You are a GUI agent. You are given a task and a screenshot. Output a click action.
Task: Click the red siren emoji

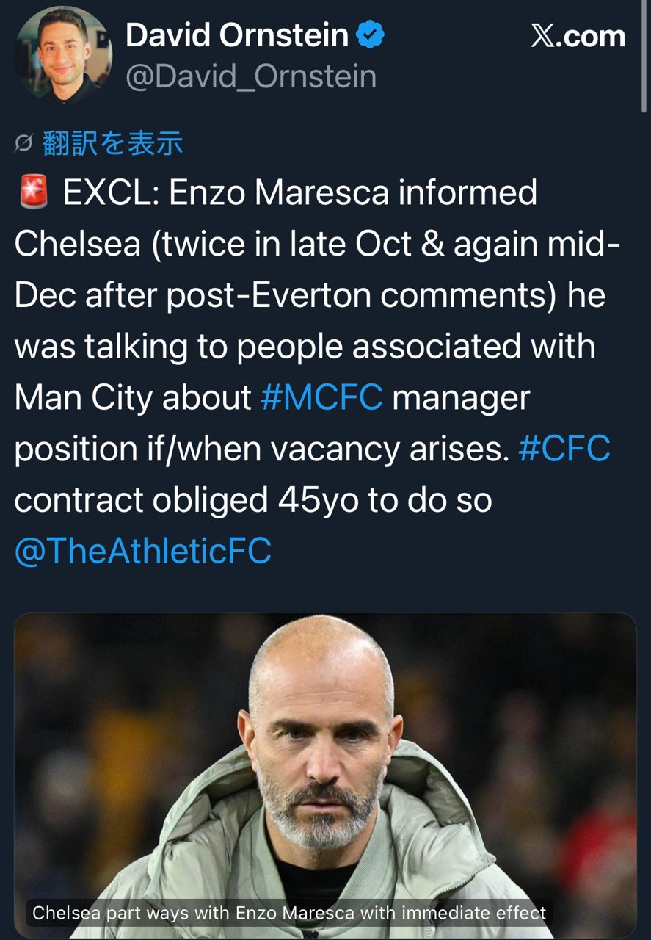[32, 193]
